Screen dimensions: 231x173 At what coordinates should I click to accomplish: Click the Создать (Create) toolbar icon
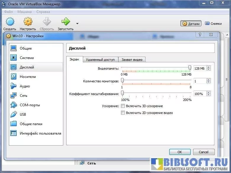pyautogui.click(x=10, y=22)
